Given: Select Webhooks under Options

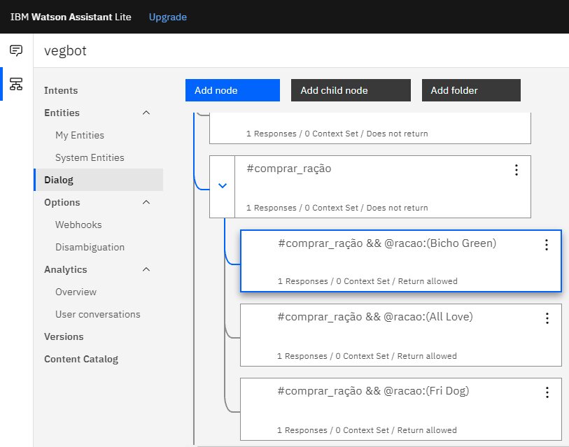Looking at the screenshot, I should click(x=78, y=225).
